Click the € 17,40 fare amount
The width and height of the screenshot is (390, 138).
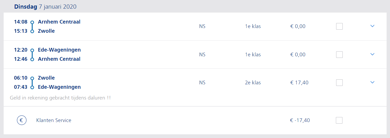pos(299,83)
